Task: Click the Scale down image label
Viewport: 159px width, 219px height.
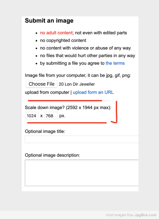Action: tap(68, 108)
